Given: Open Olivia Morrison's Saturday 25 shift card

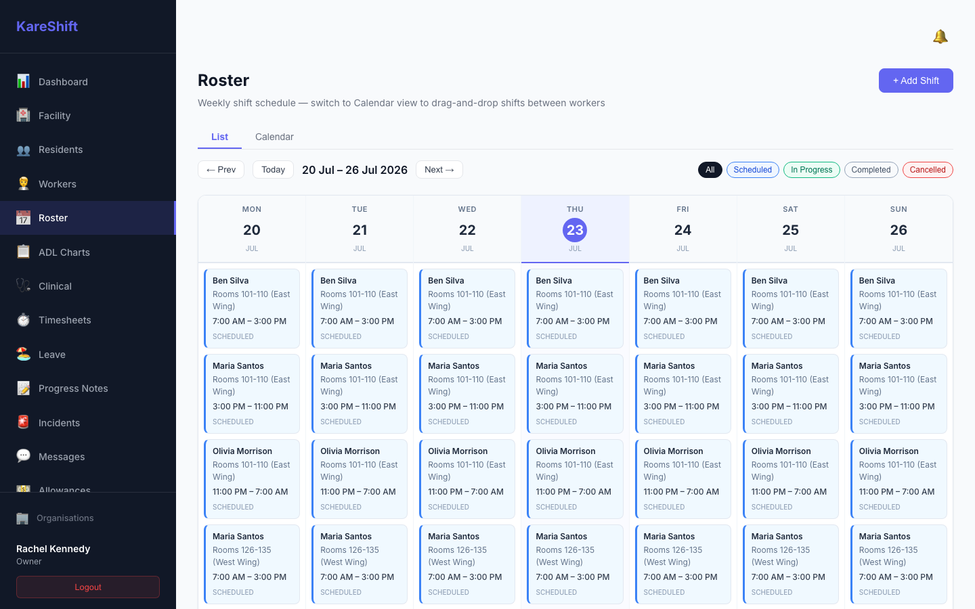Looking at the screenshot, I should (x=790, y=479).
